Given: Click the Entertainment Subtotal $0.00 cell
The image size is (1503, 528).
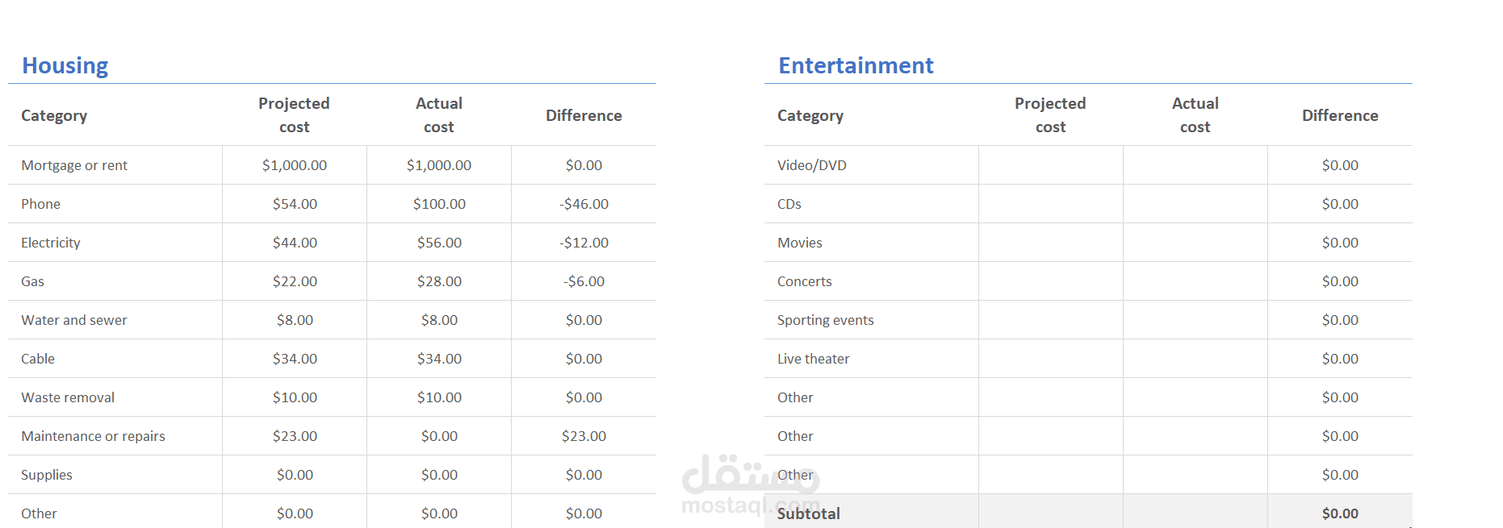Looking at the screenshot, I should click(1340, 513).
